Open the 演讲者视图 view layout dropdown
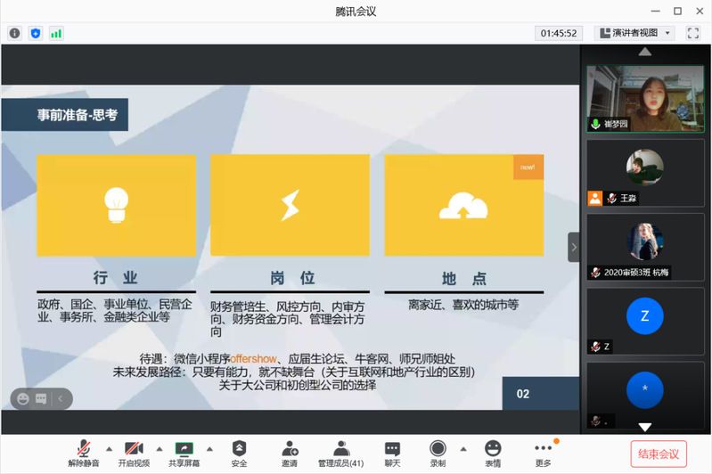The image size is (712, 474). pos(634,33)
